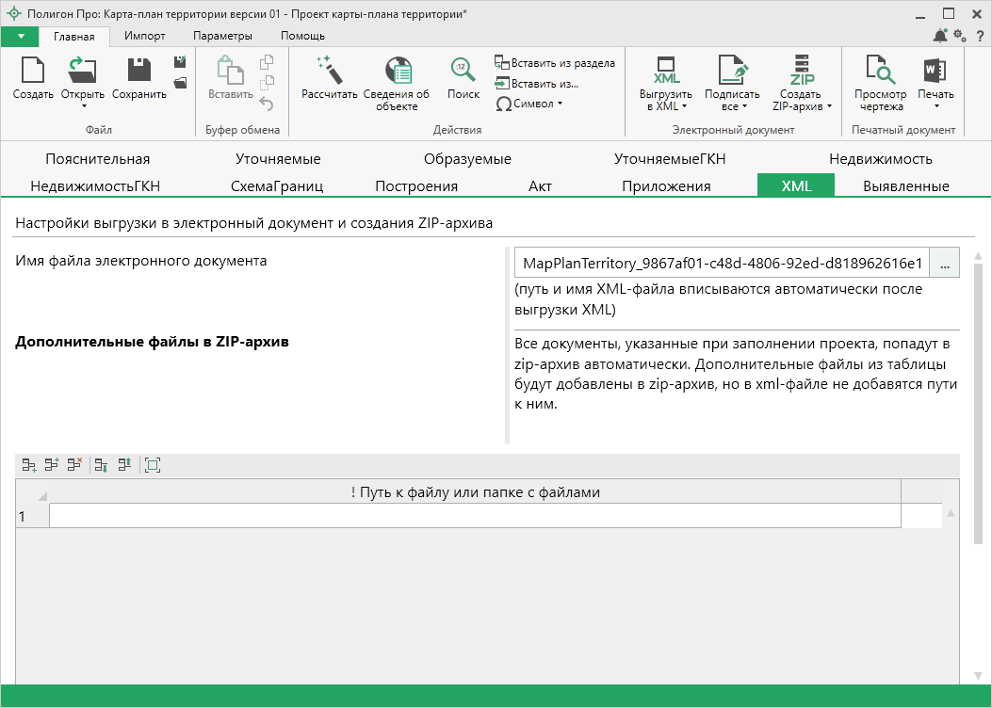Click the notification bell icon
Image resolution: width=992 pixels, height=708 pixels.
point(940,36)
